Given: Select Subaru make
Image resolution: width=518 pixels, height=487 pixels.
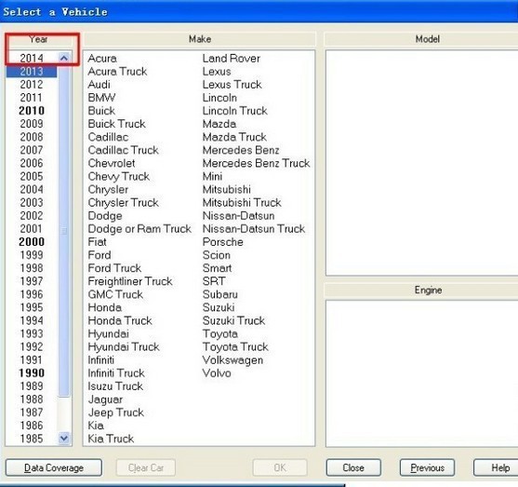Looking at the screenshot, I should click(220, 294).
